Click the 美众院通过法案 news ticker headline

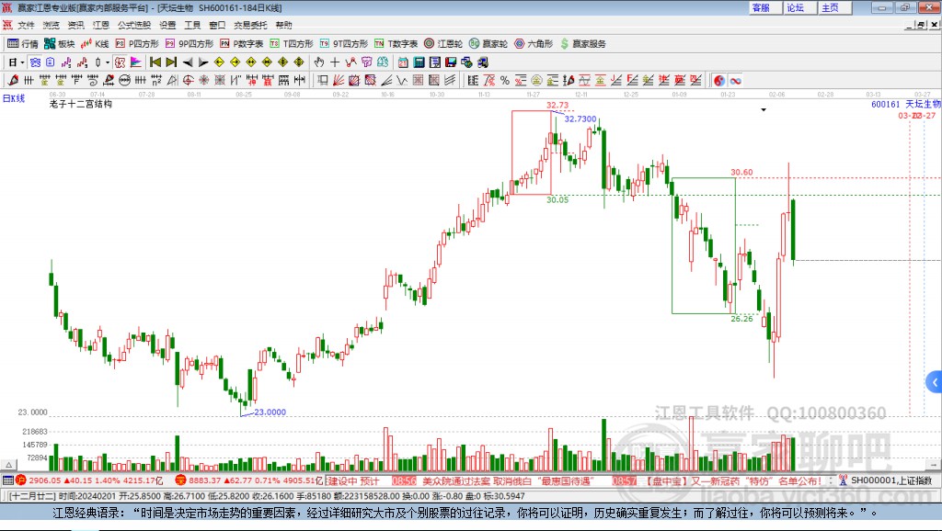[508, 481]
